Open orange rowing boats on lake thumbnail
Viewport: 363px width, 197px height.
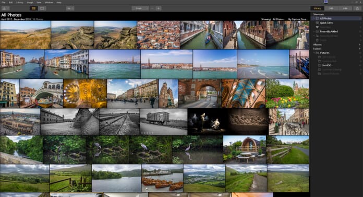pyautogui.click(x=162, y=178)
